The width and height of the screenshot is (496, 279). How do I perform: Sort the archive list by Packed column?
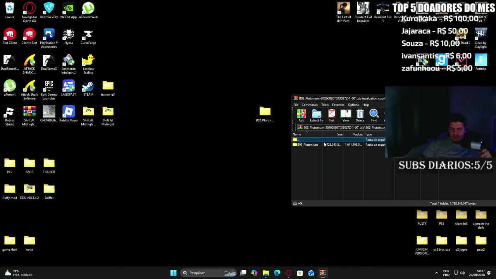pos(353,134)
